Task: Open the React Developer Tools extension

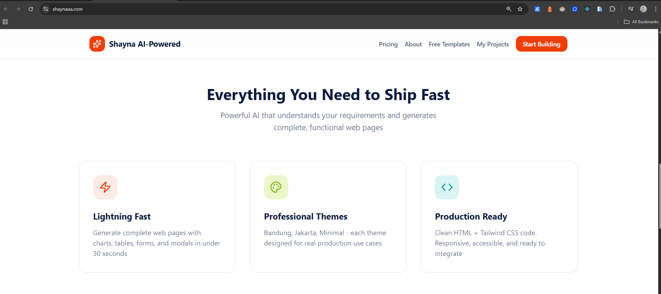Action: point(587,9)
